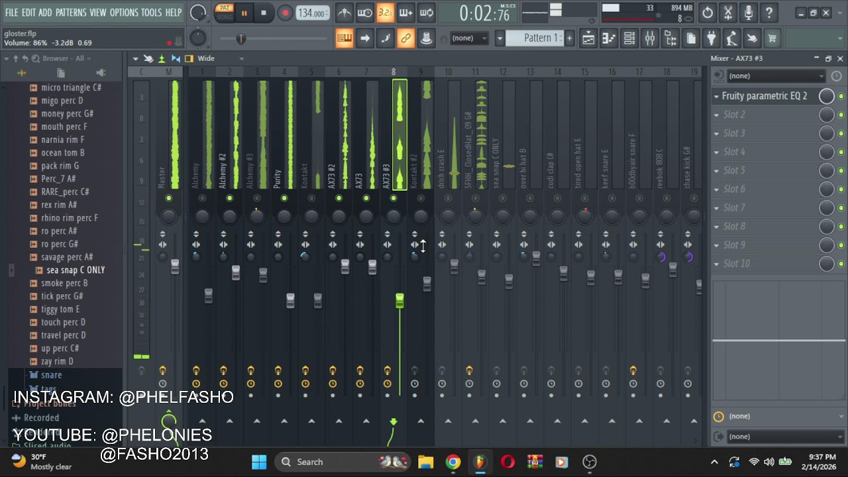Toggle the Slot 5 enable LED
This screenshot has width=848, height=477.
(x=841, y=170)
